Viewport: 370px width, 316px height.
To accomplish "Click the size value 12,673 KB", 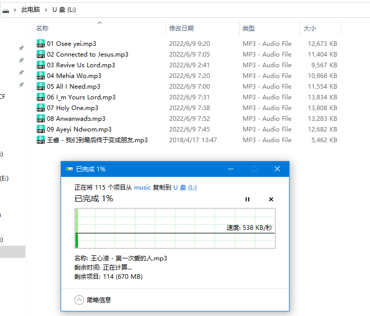I will [322, 44].
